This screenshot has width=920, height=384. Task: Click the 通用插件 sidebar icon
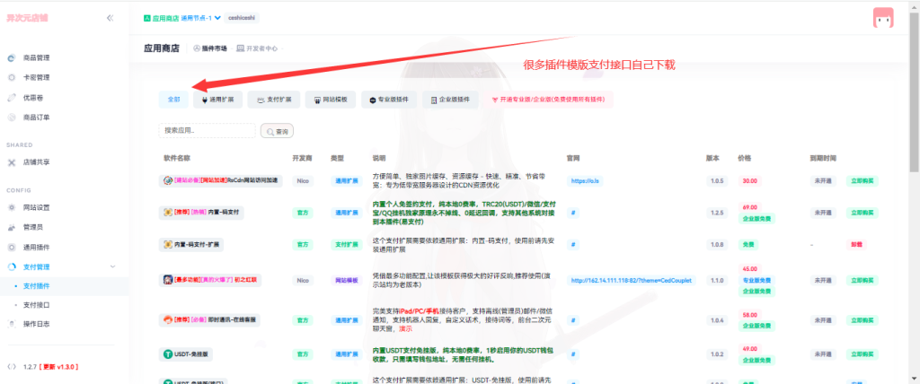[11, 247]
